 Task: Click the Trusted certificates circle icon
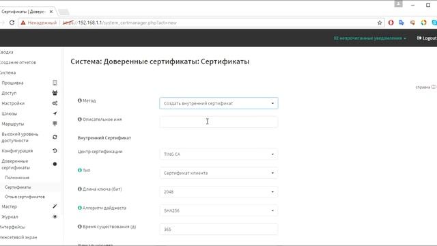click(x=55, y=164)
